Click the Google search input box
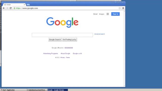Image resolution: width=162 pixels, height=91 pixels. [63, 35]
